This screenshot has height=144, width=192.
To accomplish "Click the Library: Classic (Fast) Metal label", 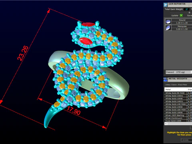I will point(176,85).
